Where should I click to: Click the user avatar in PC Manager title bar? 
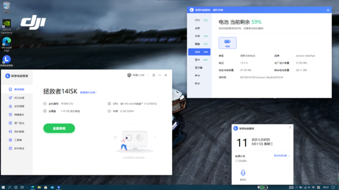click(129, 75)
